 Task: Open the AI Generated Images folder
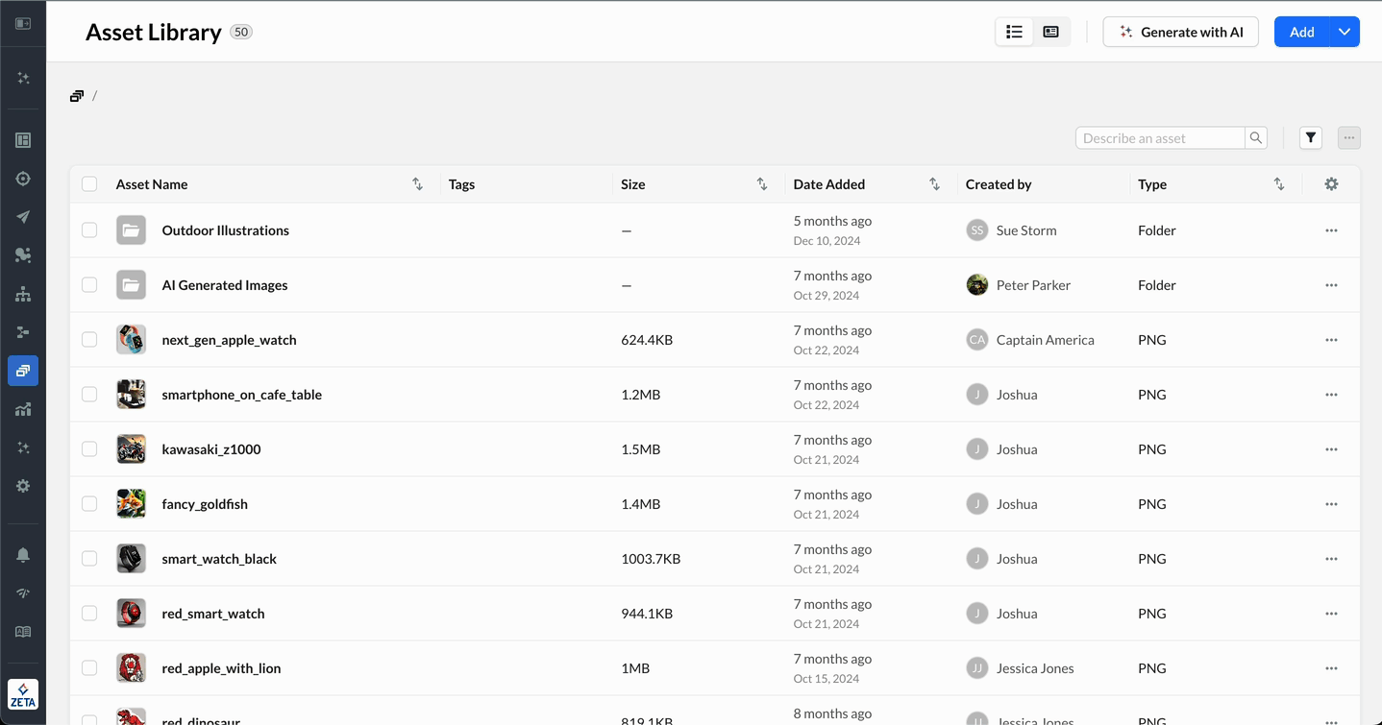click(225, 285)
